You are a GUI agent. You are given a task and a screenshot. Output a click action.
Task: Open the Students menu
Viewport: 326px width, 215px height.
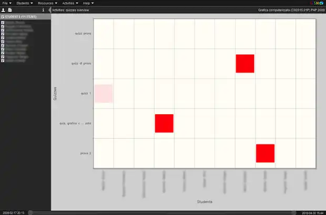pos(25,3)
